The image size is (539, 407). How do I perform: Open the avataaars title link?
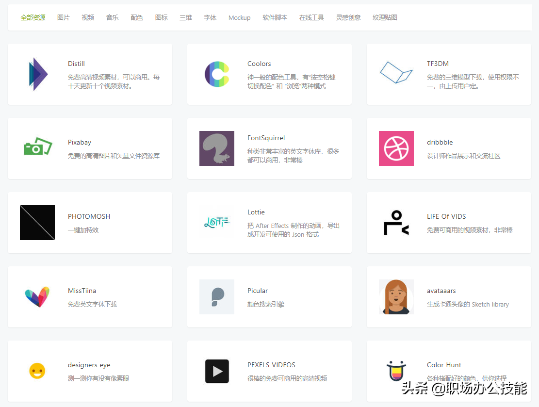pos(441,291)
